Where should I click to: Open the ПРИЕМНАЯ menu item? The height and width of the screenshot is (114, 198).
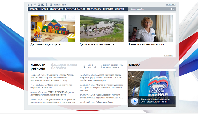pos(108,9)
